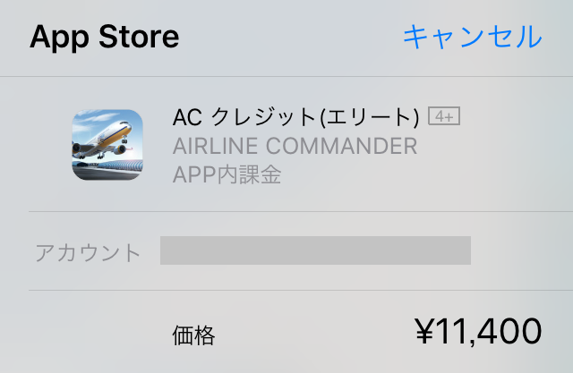Image resolution: width=573 pixels, height=373 pixels.
Task: Click the word Store in the header
Action: coord(139,37)
